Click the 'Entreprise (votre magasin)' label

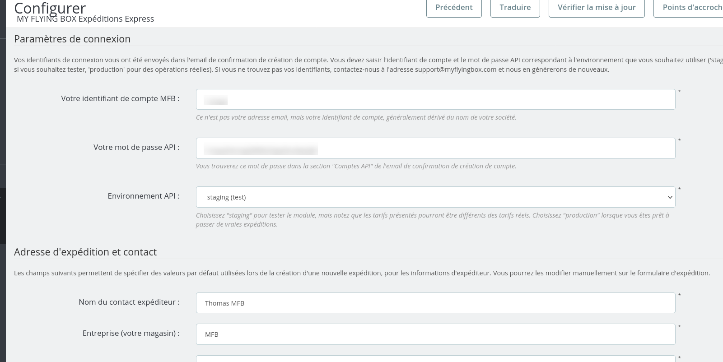pos(131,333)
